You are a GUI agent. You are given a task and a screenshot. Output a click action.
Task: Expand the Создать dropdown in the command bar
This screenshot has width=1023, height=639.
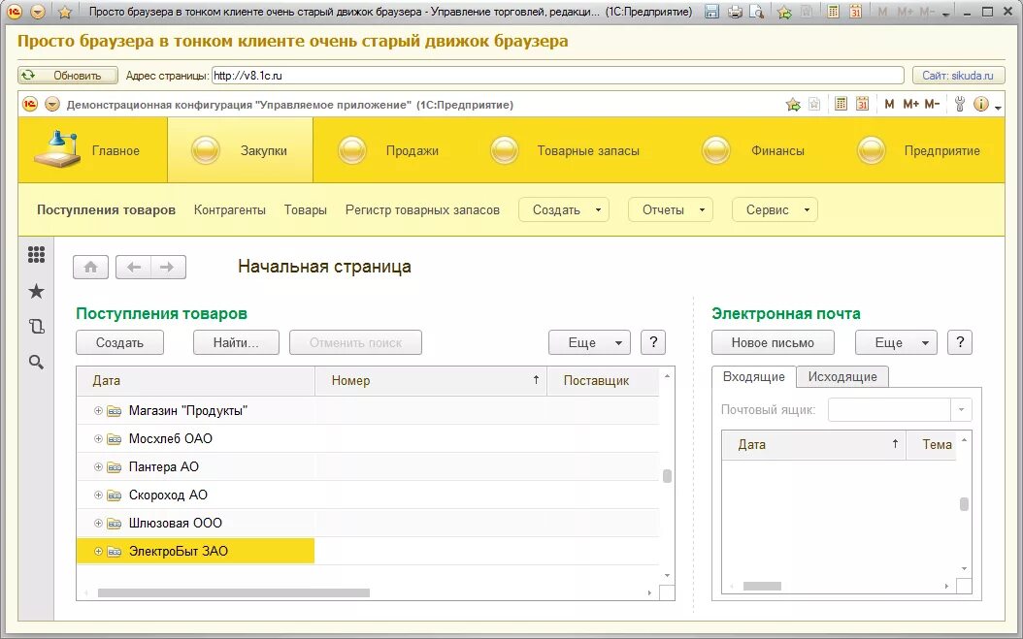(x=564, y=210)
